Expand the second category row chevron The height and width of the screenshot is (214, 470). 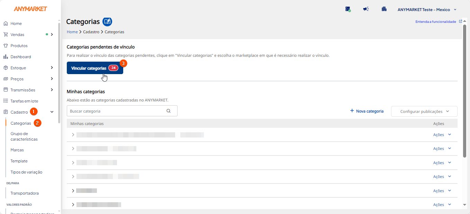73,149
